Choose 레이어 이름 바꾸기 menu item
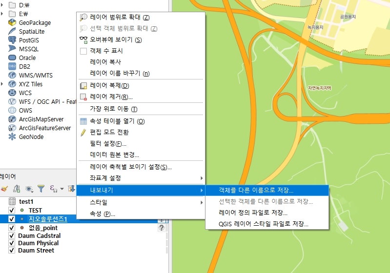The width and height of the screenshot is (390, 273). click(141, 73)
